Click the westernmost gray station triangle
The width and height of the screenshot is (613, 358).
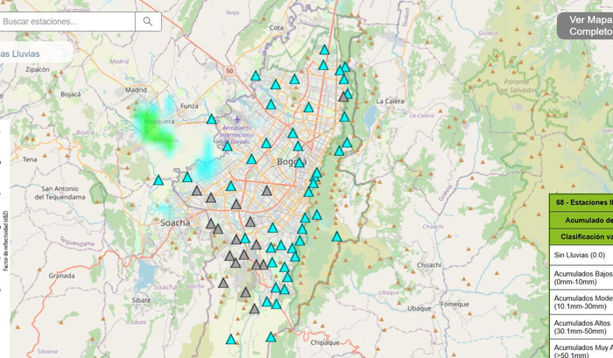click(x=197, y=192)
